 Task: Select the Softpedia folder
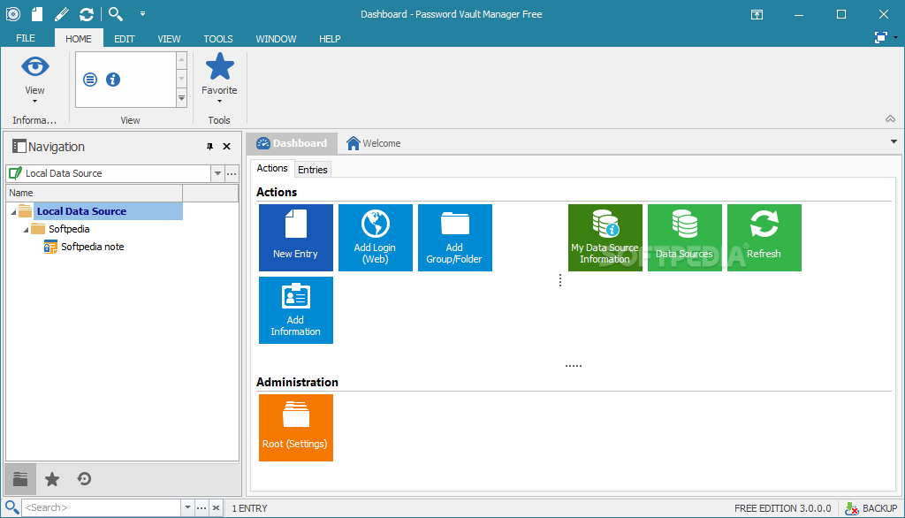[x=69, y=229]
